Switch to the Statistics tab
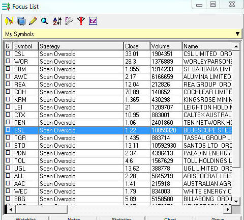The height and width of the screenshot is (220, 244). (121, 218)
